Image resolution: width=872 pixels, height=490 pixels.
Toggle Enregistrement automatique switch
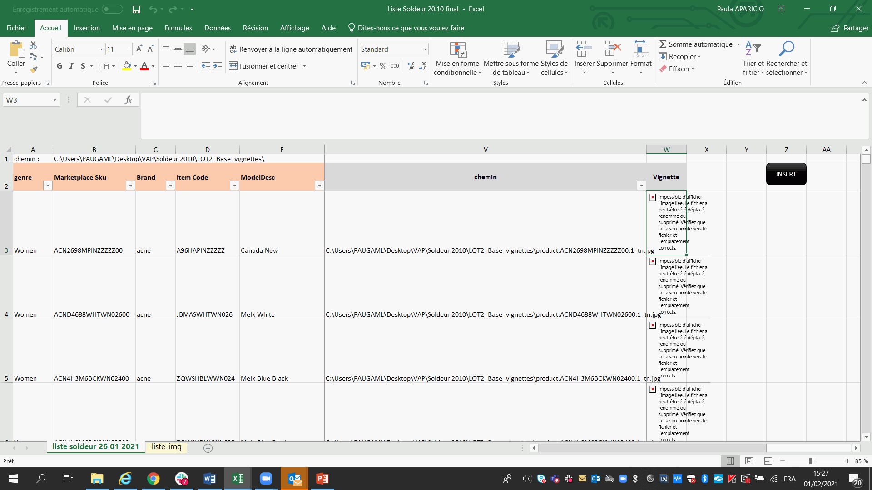tap(112, 9)
